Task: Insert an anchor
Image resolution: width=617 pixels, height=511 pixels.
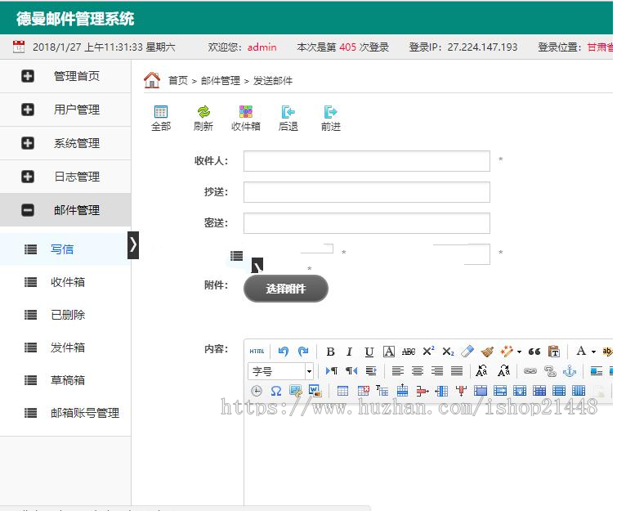Action: point(570,371)
